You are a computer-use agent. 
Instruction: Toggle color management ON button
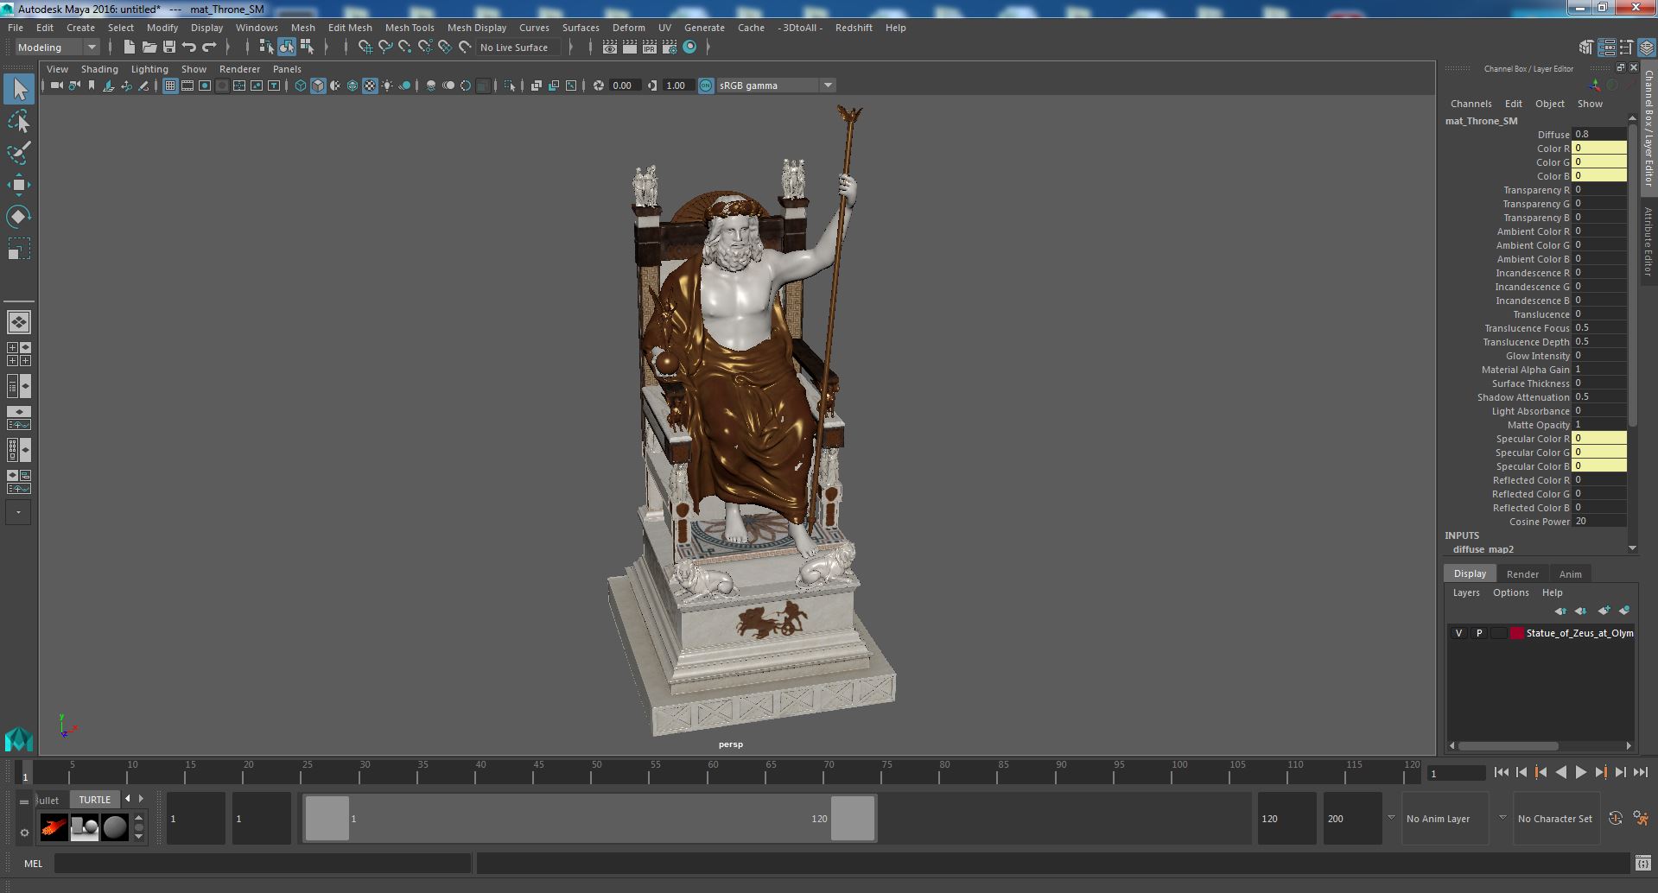coord(706,85)
